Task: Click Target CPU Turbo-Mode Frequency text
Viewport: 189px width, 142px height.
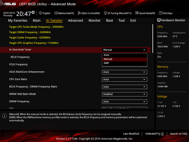Action: (x=36, y=27)
